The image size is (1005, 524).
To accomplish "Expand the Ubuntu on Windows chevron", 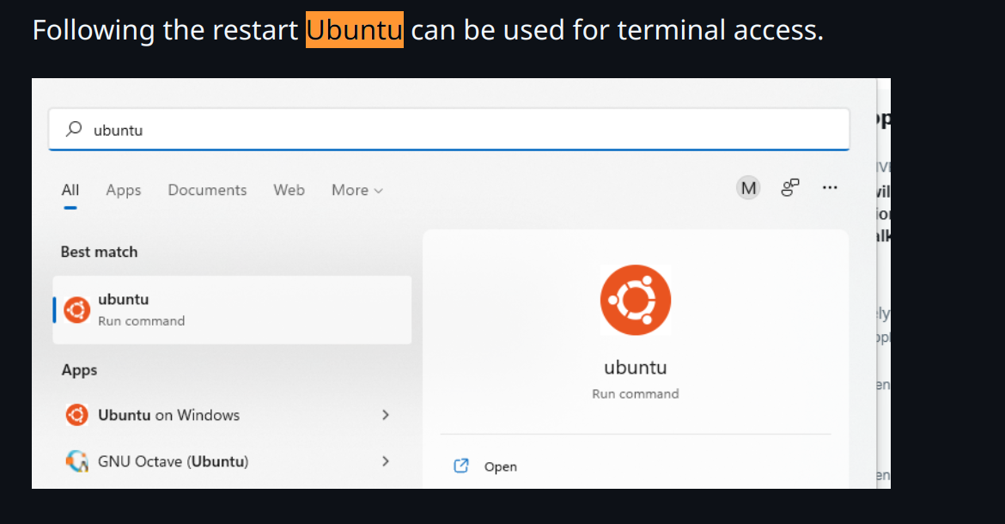I will pyautogui.click(x=385, y=415).
